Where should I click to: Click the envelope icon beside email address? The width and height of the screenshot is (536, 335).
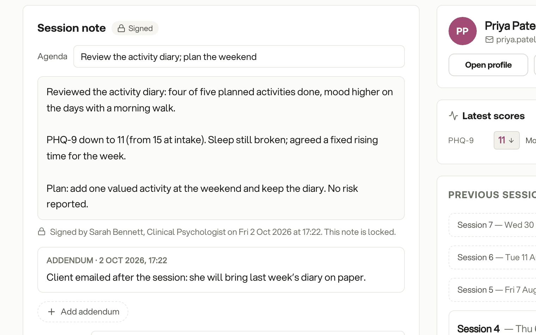[x=489, y=39]
